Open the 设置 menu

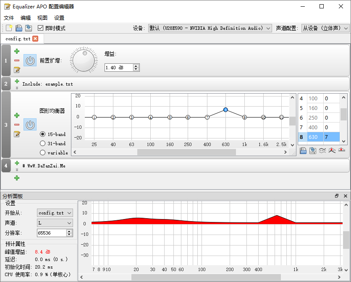coord(58,18)
